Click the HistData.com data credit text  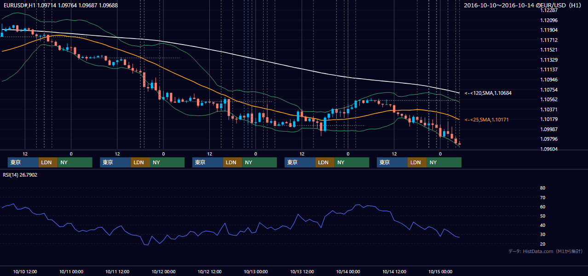pos(546,251)
